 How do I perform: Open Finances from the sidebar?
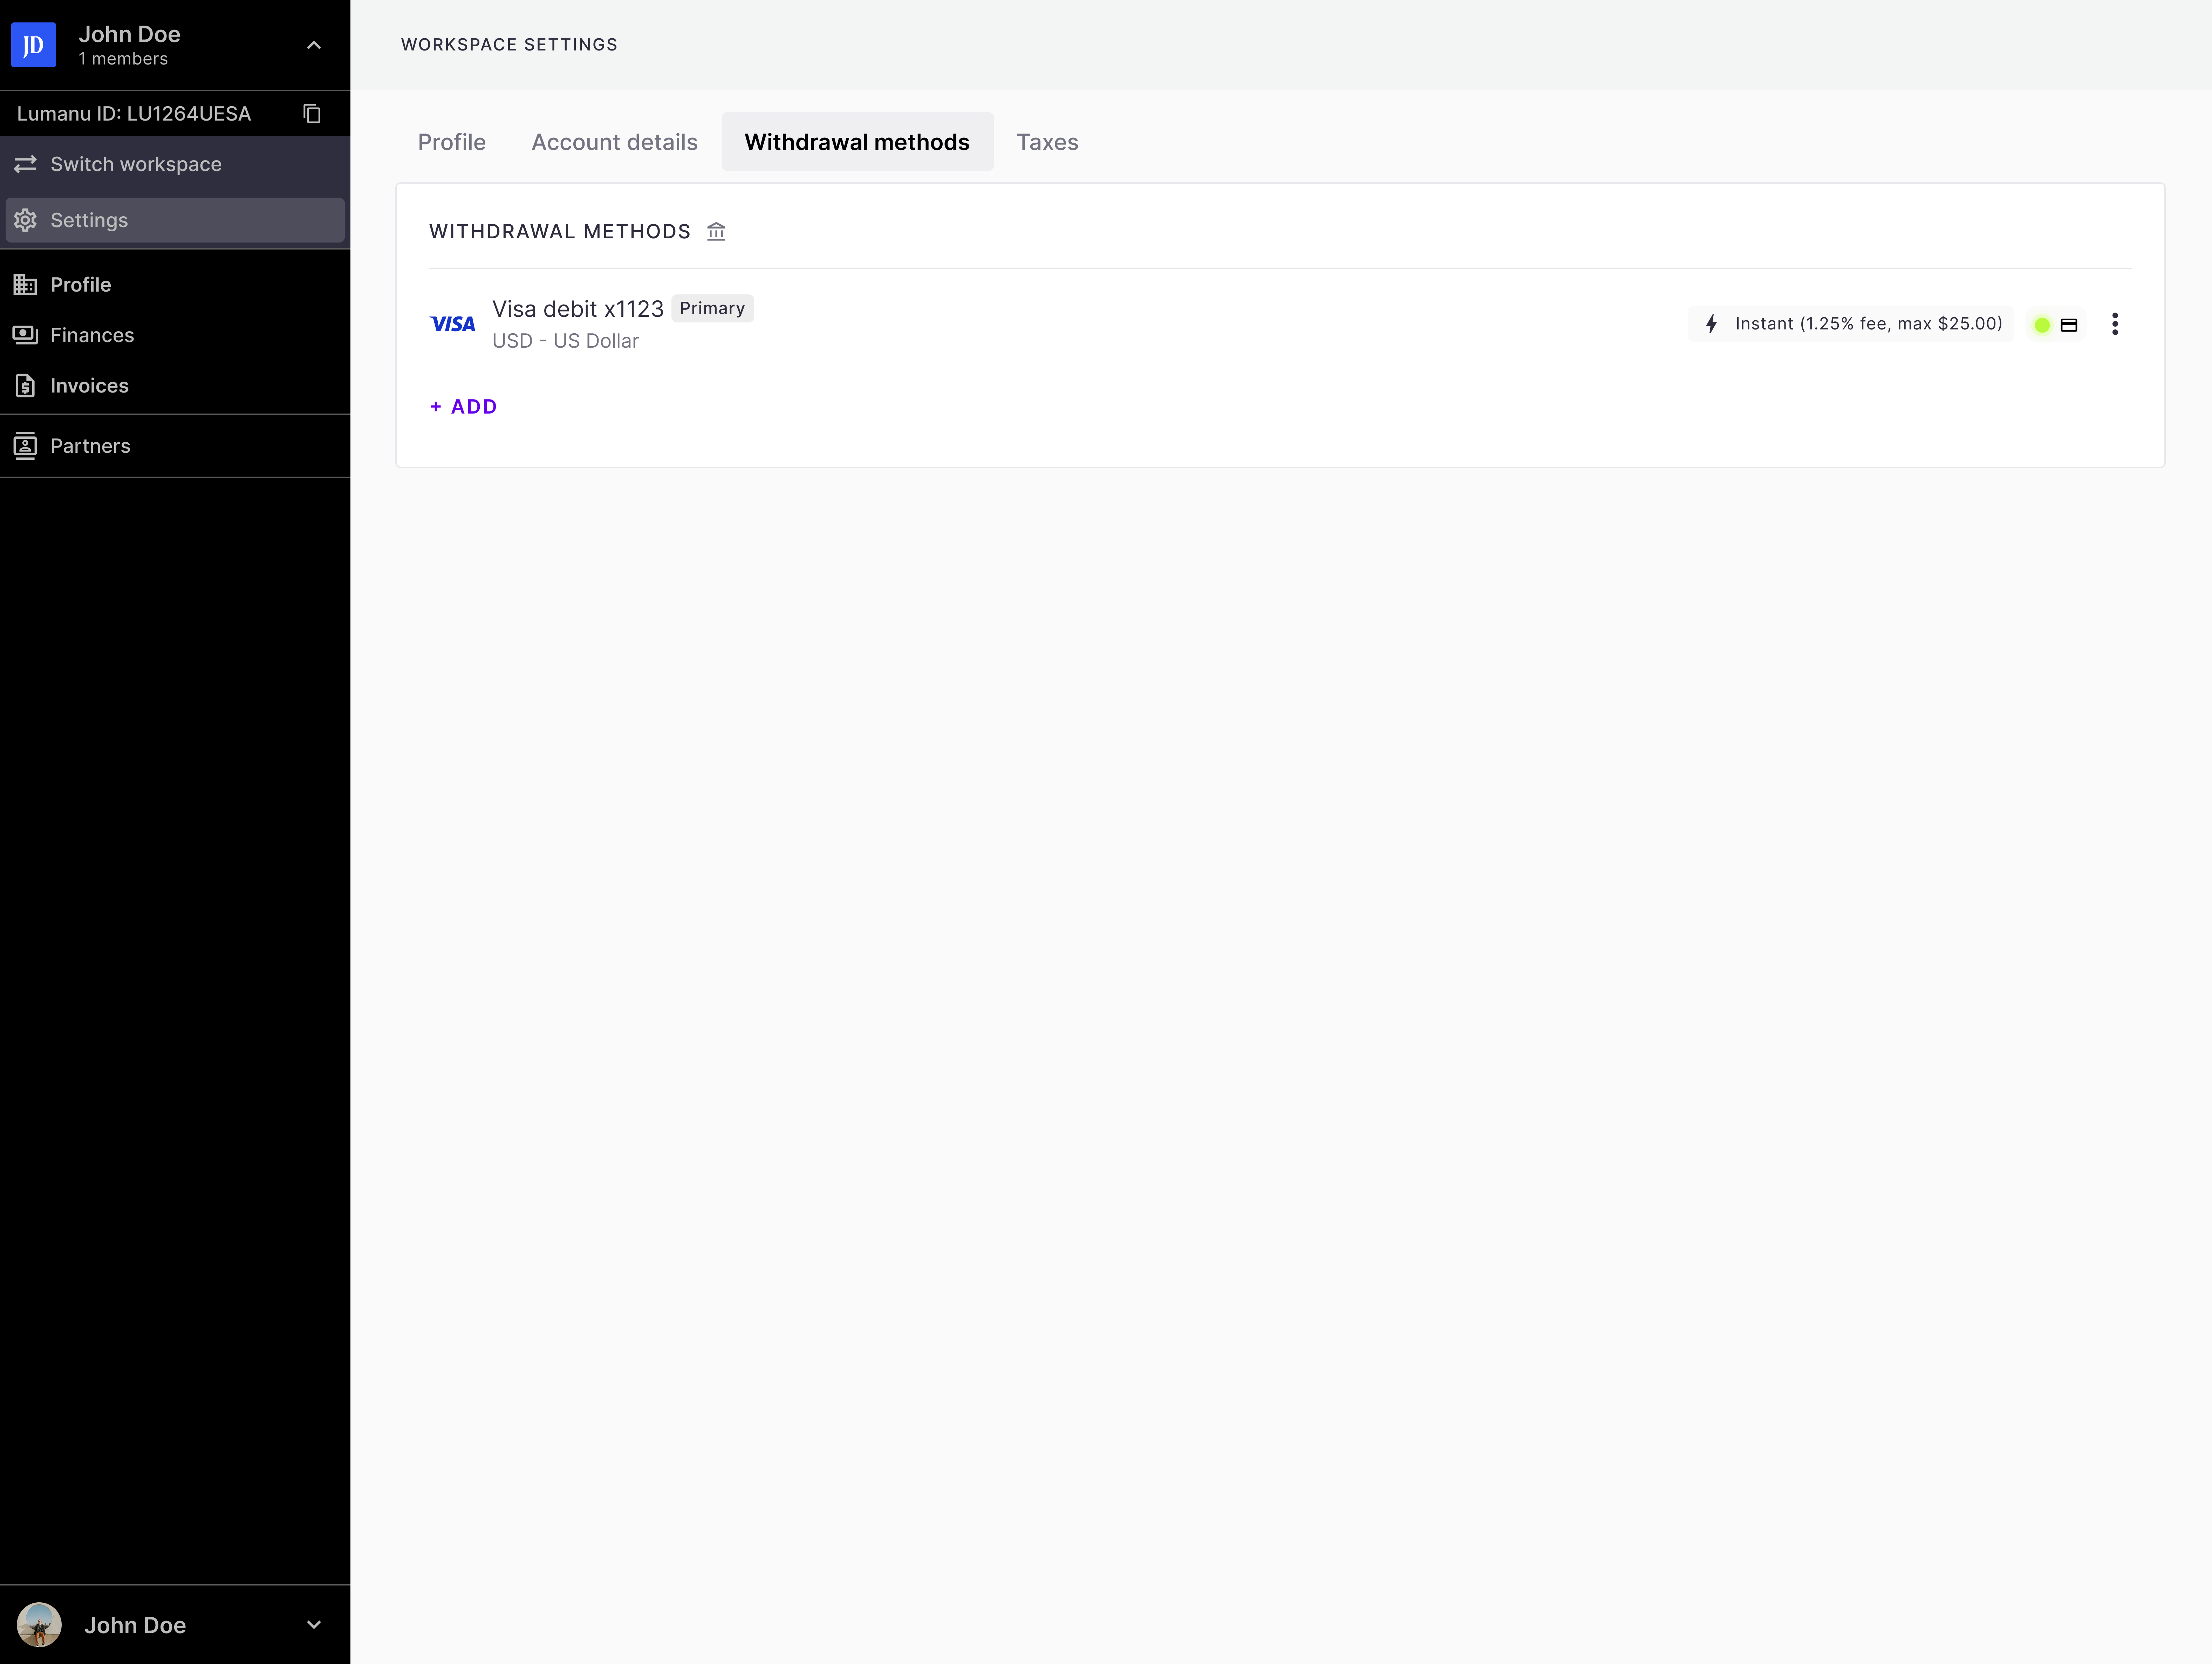(x=92, y=335)
